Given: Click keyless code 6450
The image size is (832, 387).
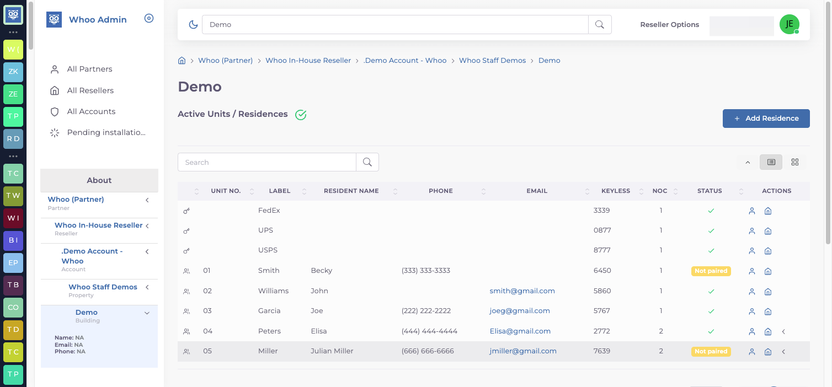Looking at the screenshot, I should (x=602, y=271).
